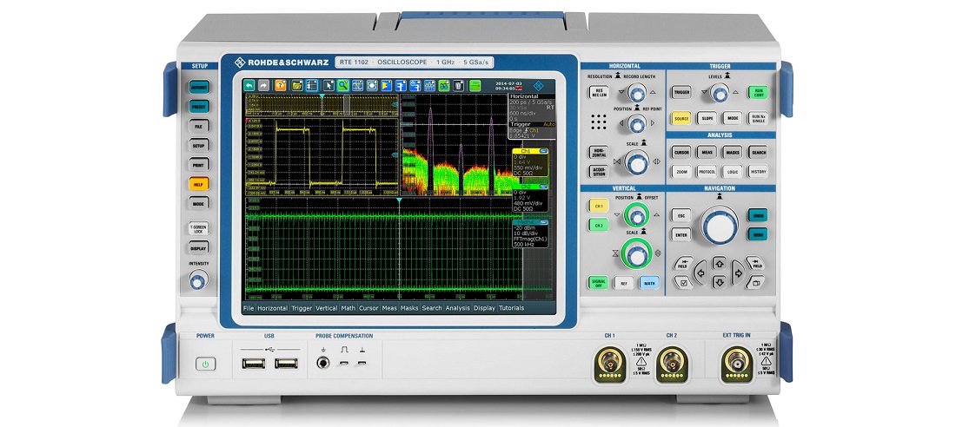956x427 pixels.
Task: Toggle the yellow CH 1 channel key
Action: point(599,206)
